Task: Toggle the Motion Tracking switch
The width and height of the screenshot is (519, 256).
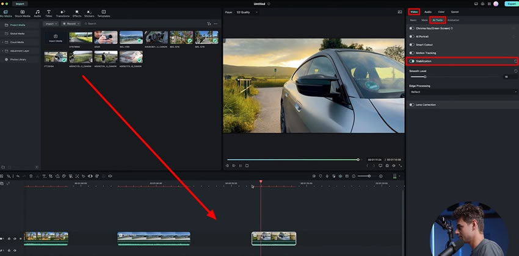Action: click(x=412, y=53)
